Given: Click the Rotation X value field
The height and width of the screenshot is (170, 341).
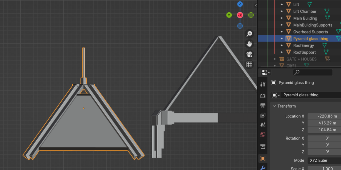Looking at the screenshot, I should [x=324, y=138].
